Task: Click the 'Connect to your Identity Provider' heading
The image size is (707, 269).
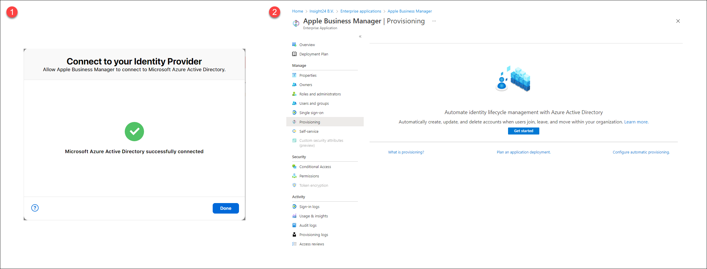Action: (x=134, y=61)
